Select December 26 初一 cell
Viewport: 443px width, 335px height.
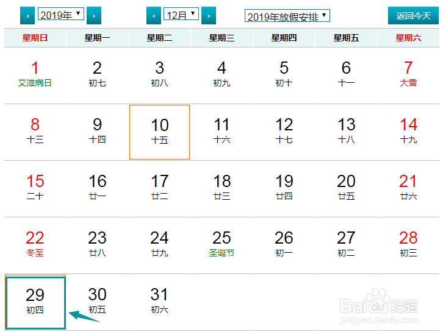tap(284, 245)
